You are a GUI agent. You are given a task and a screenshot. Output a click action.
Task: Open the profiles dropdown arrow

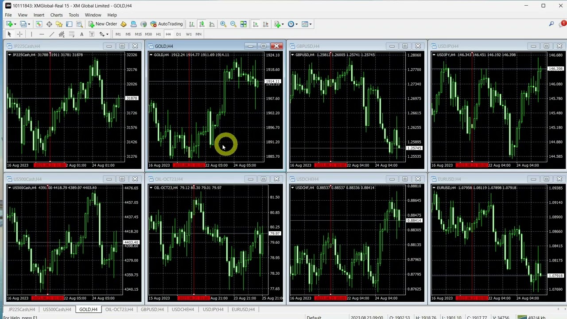coord(29,24)
